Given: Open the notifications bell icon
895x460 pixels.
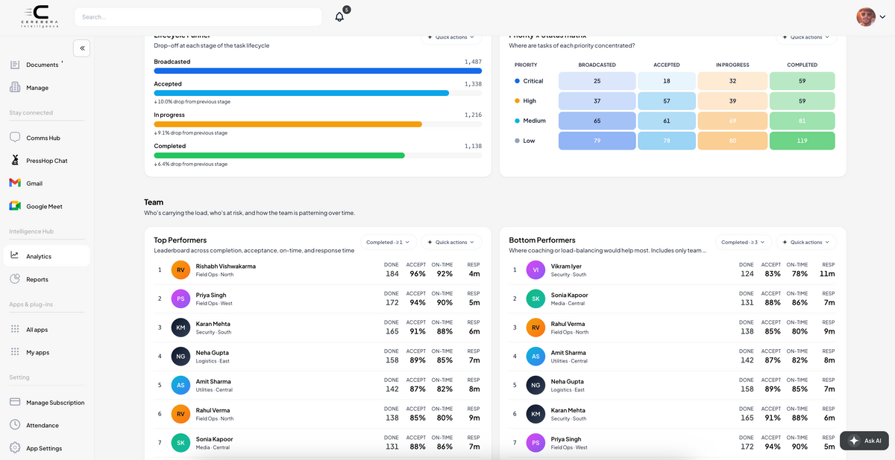Looking at the screenshot, I should 339,16.
